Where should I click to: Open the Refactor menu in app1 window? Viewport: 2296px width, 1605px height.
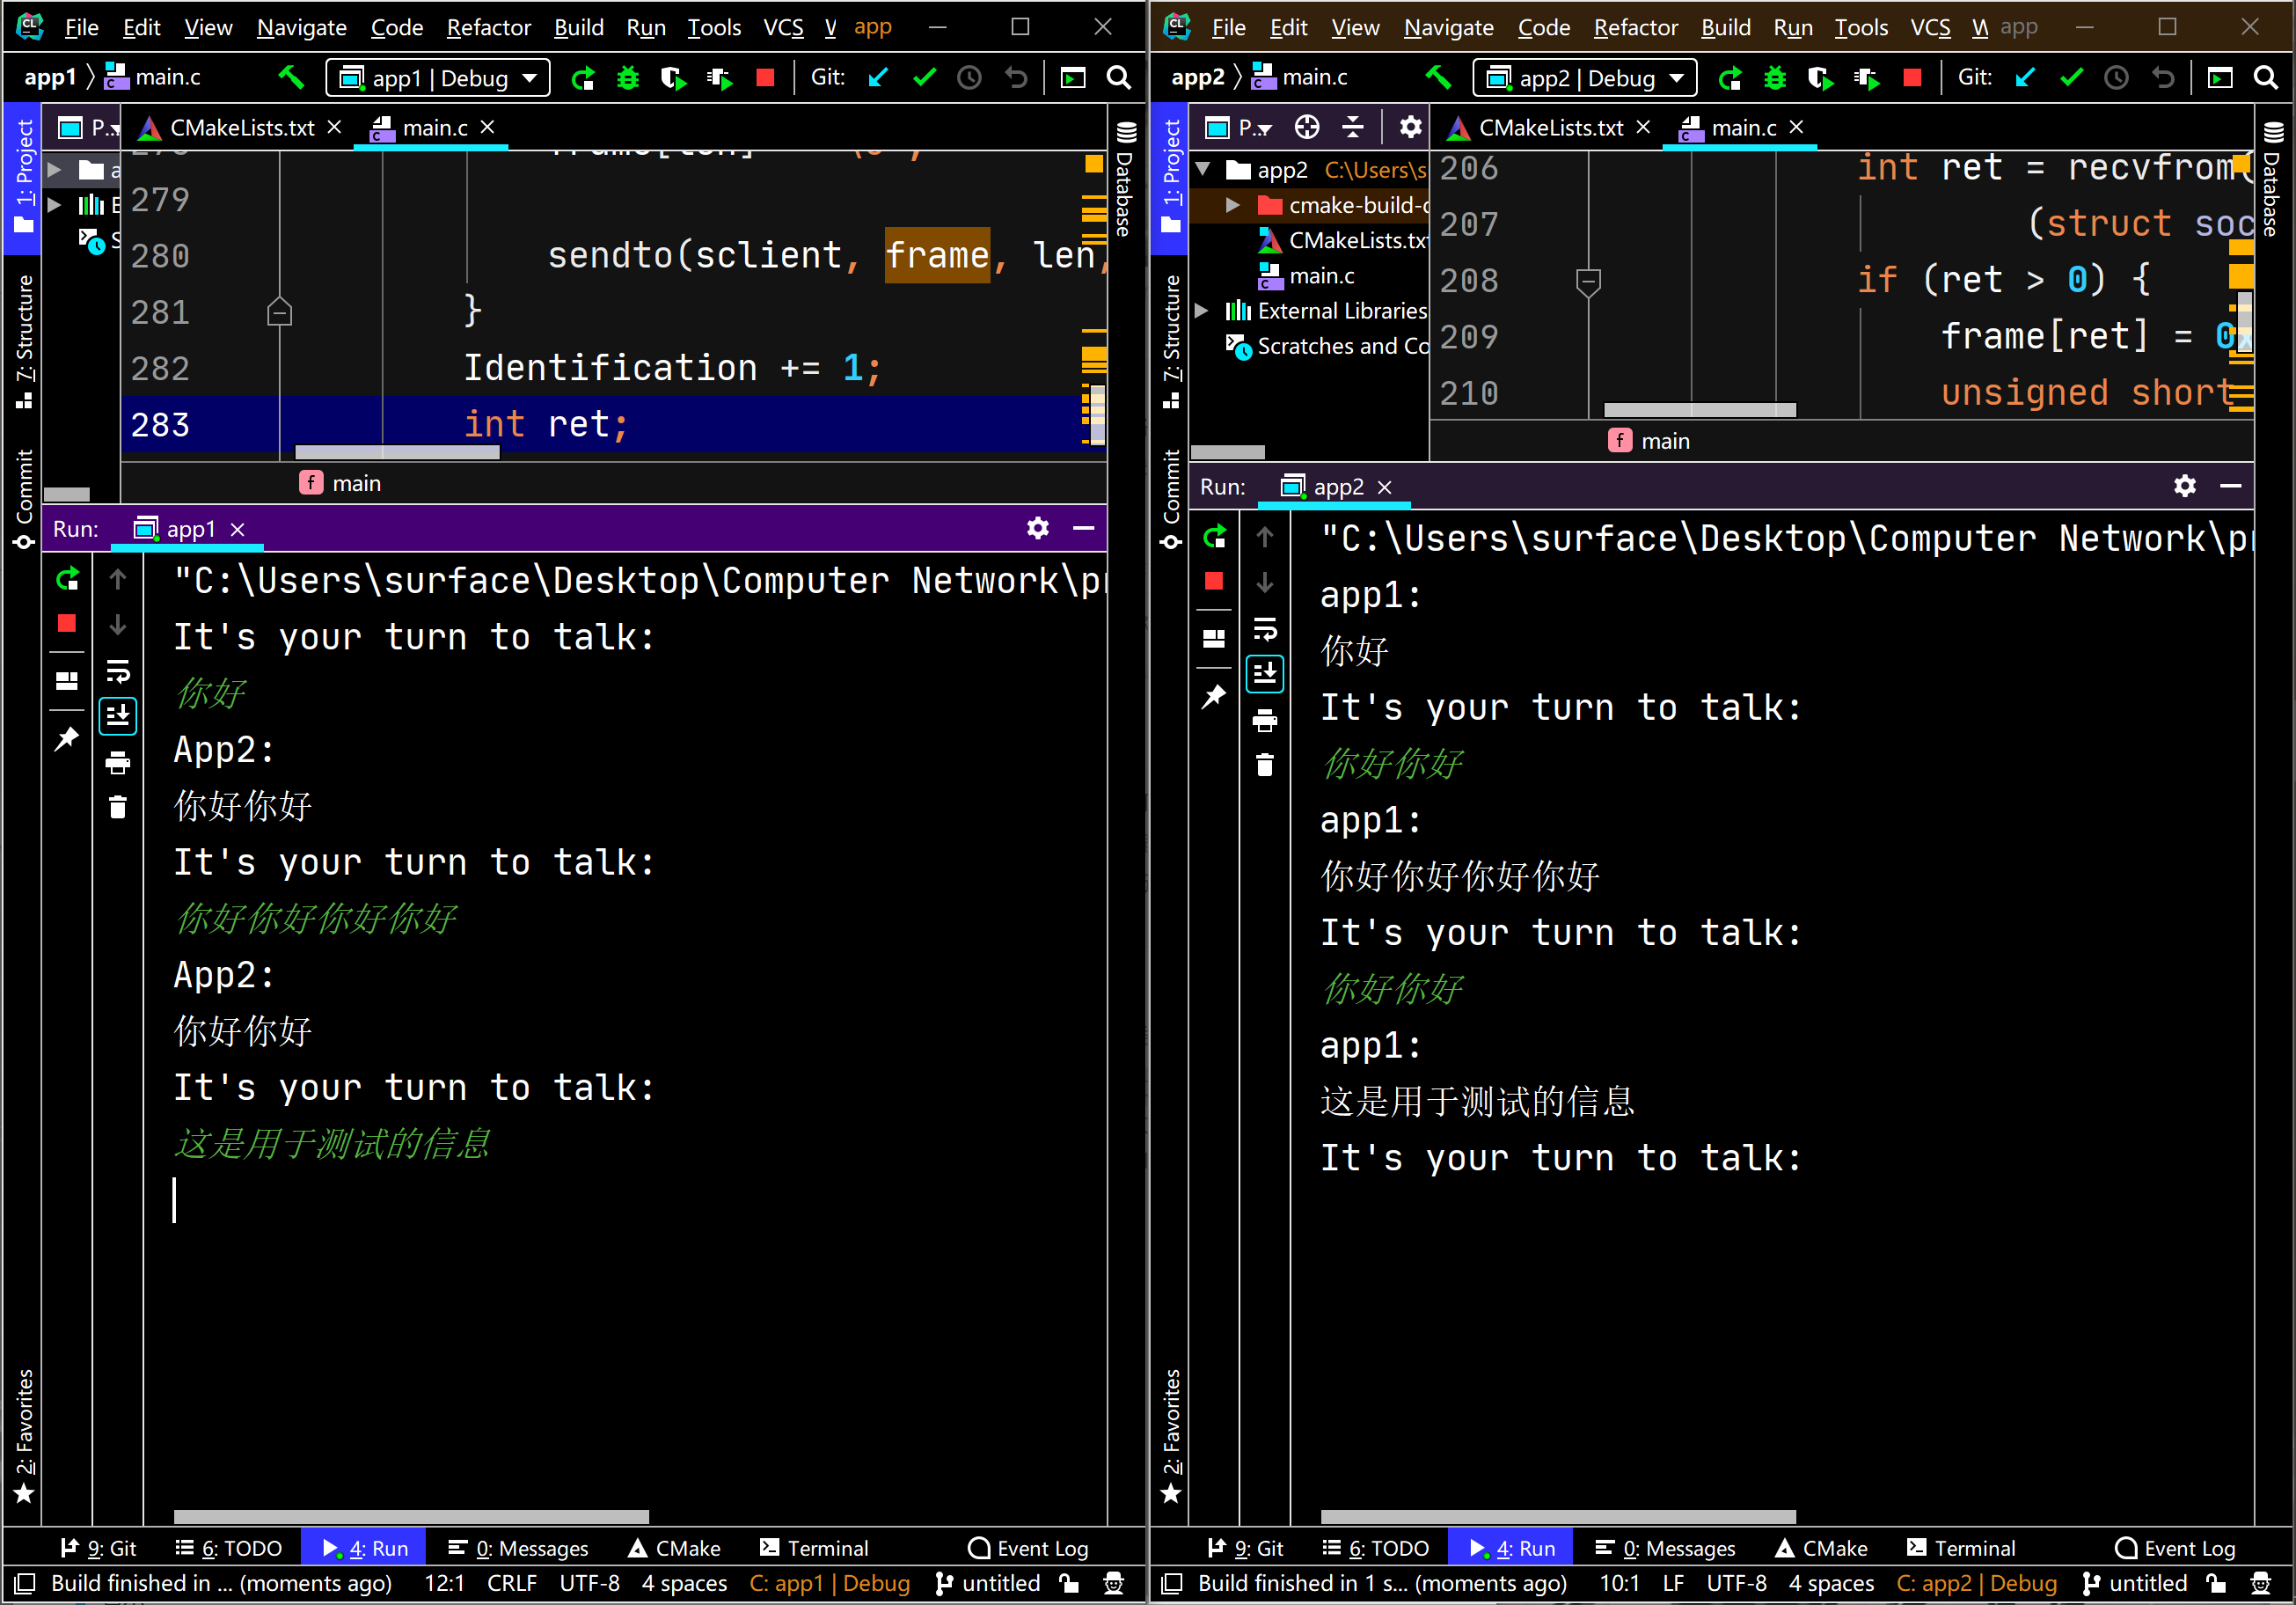[x=488, y=27]
